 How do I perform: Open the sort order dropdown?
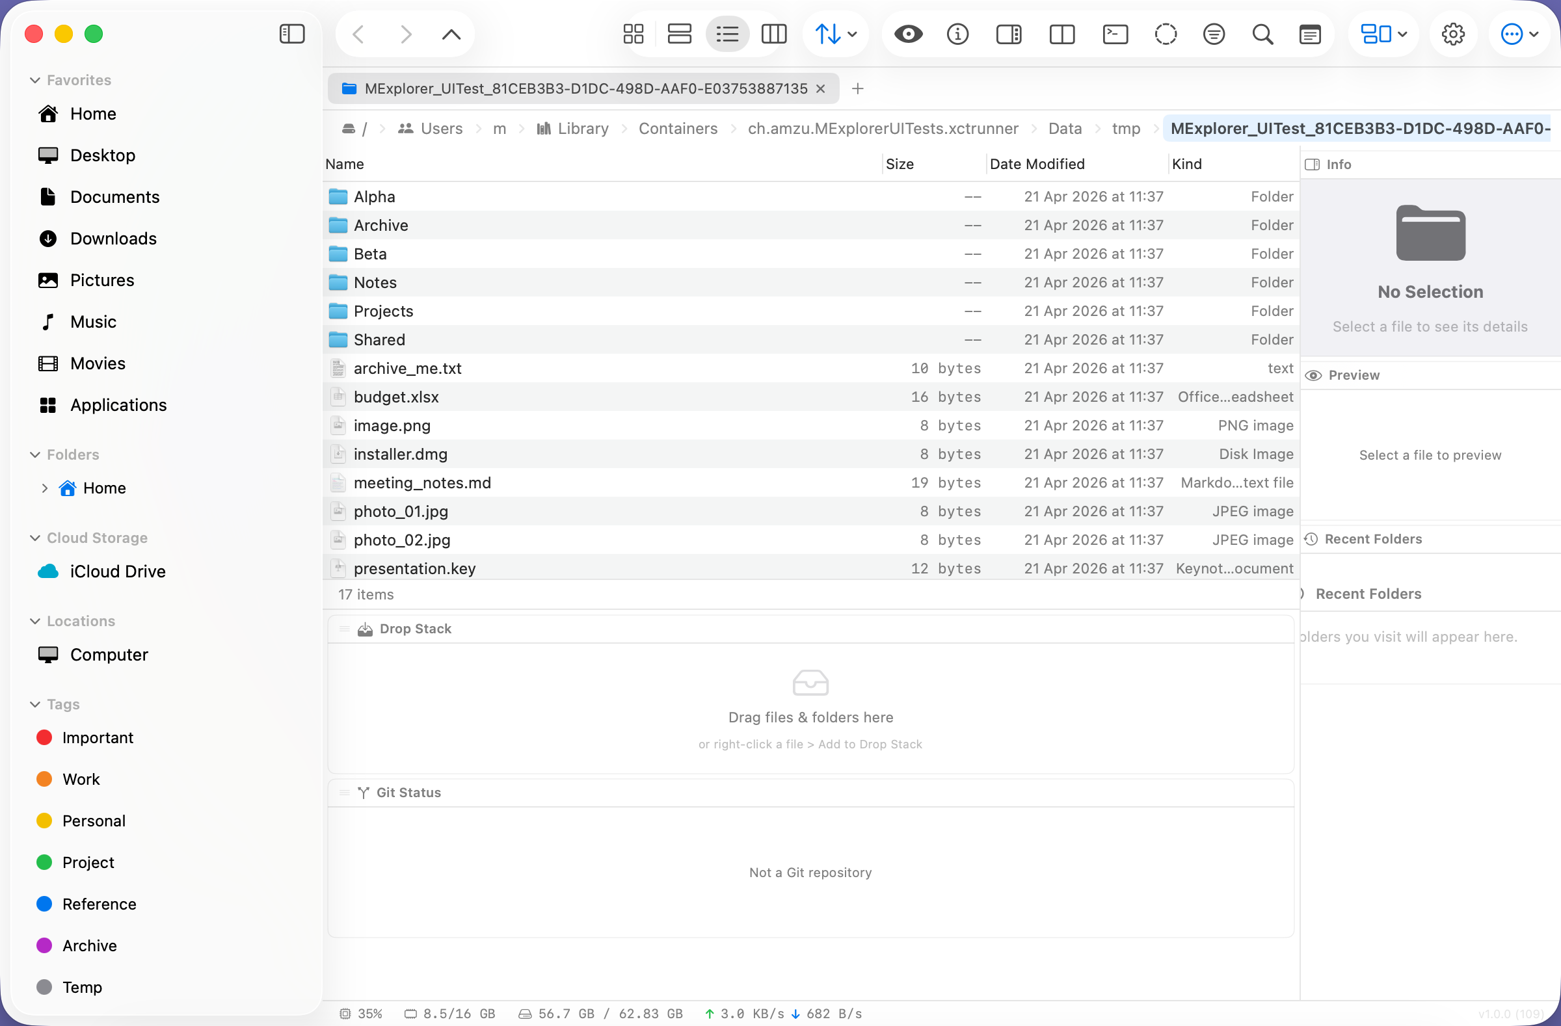point(836,33)
